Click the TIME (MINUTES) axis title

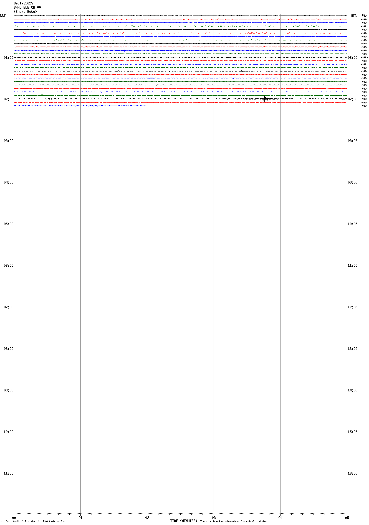coord(184,521)
